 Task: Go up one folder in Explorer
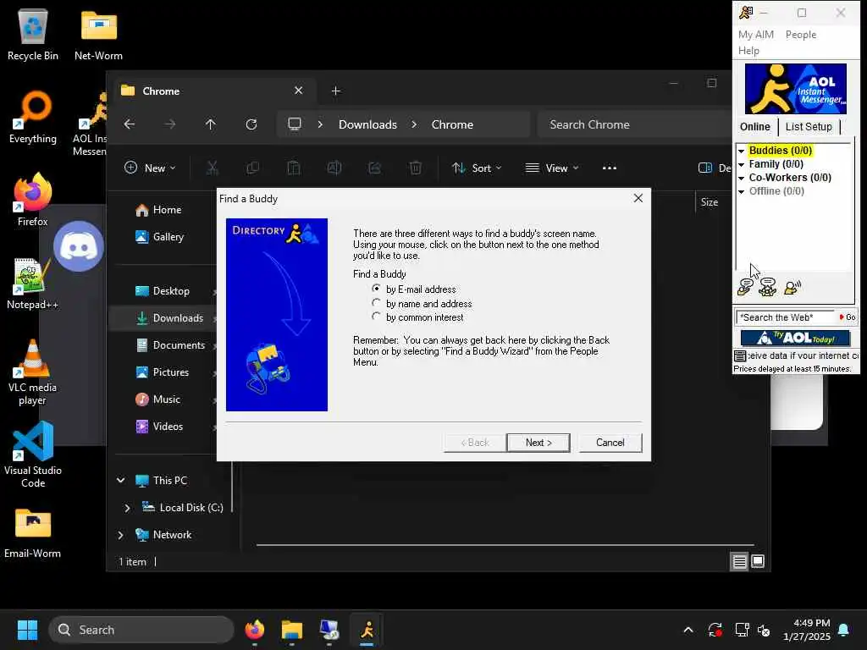(210, 124)
